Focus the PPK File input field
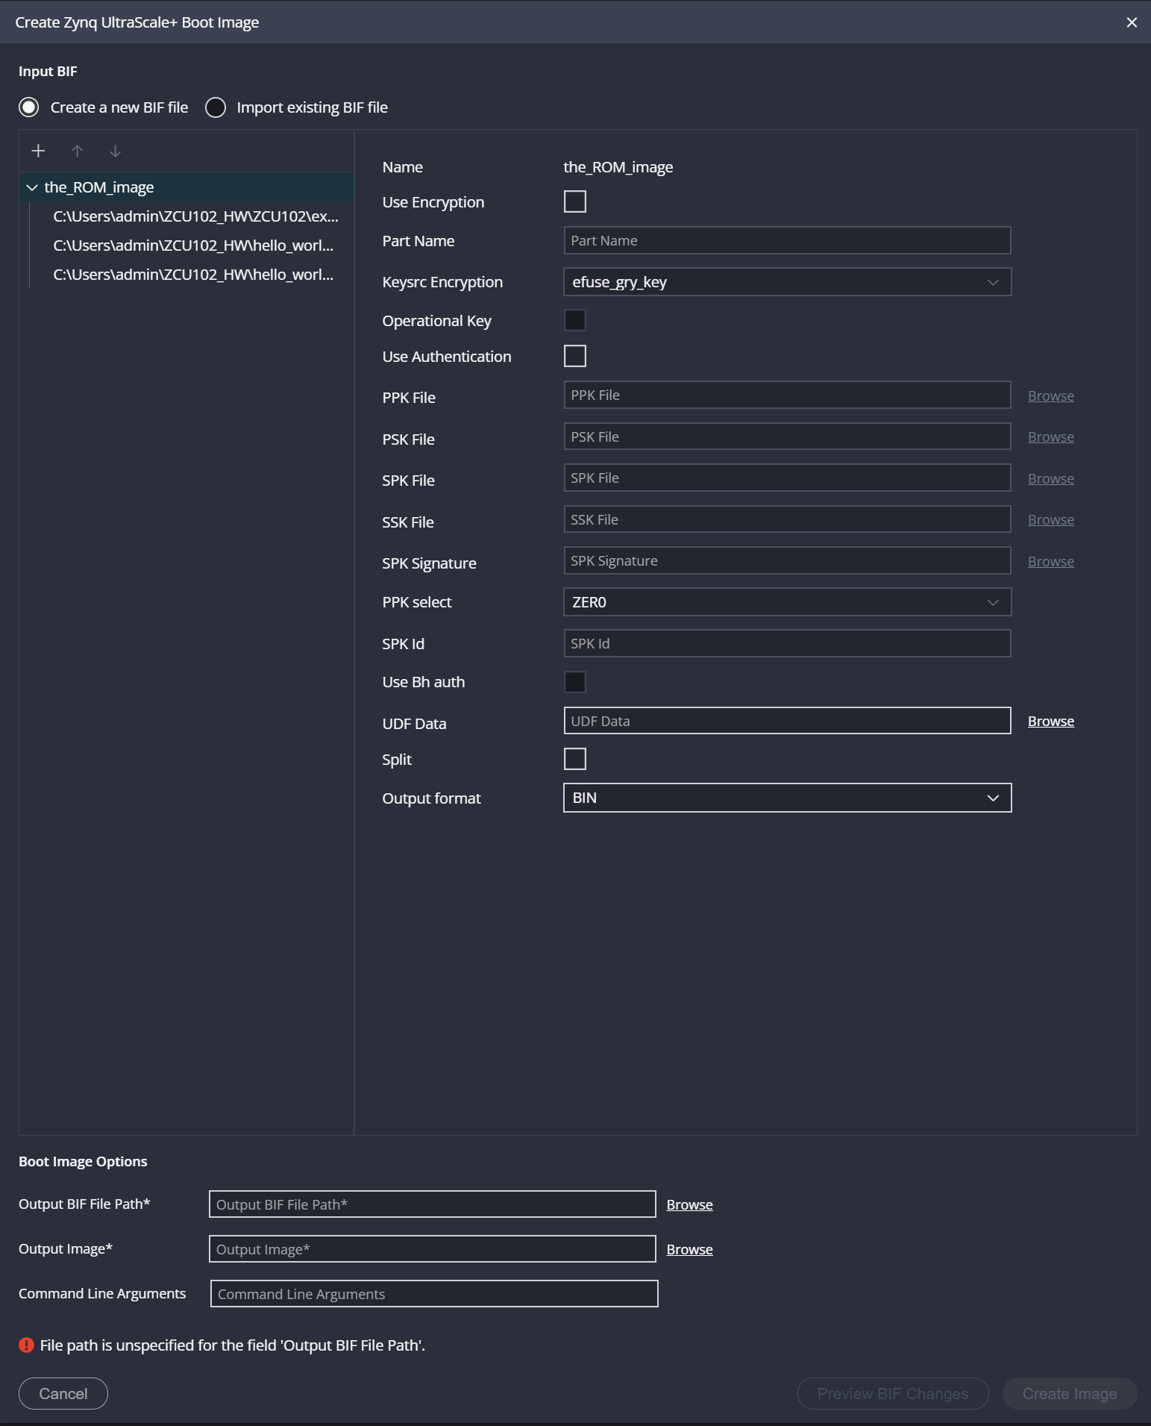 coord(787,395)
